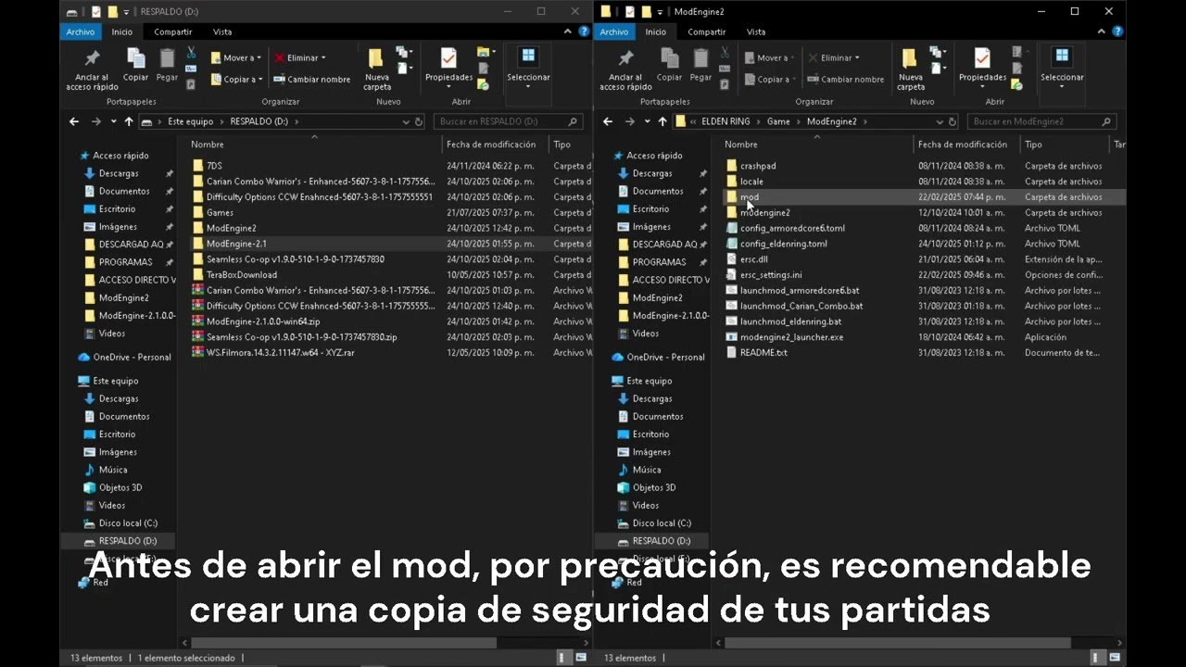This screenshot has width=1186, height=667.
Task: Click 'Nueva carpeta' in ModEngine2 window ribbon
Action: point(910,69)
